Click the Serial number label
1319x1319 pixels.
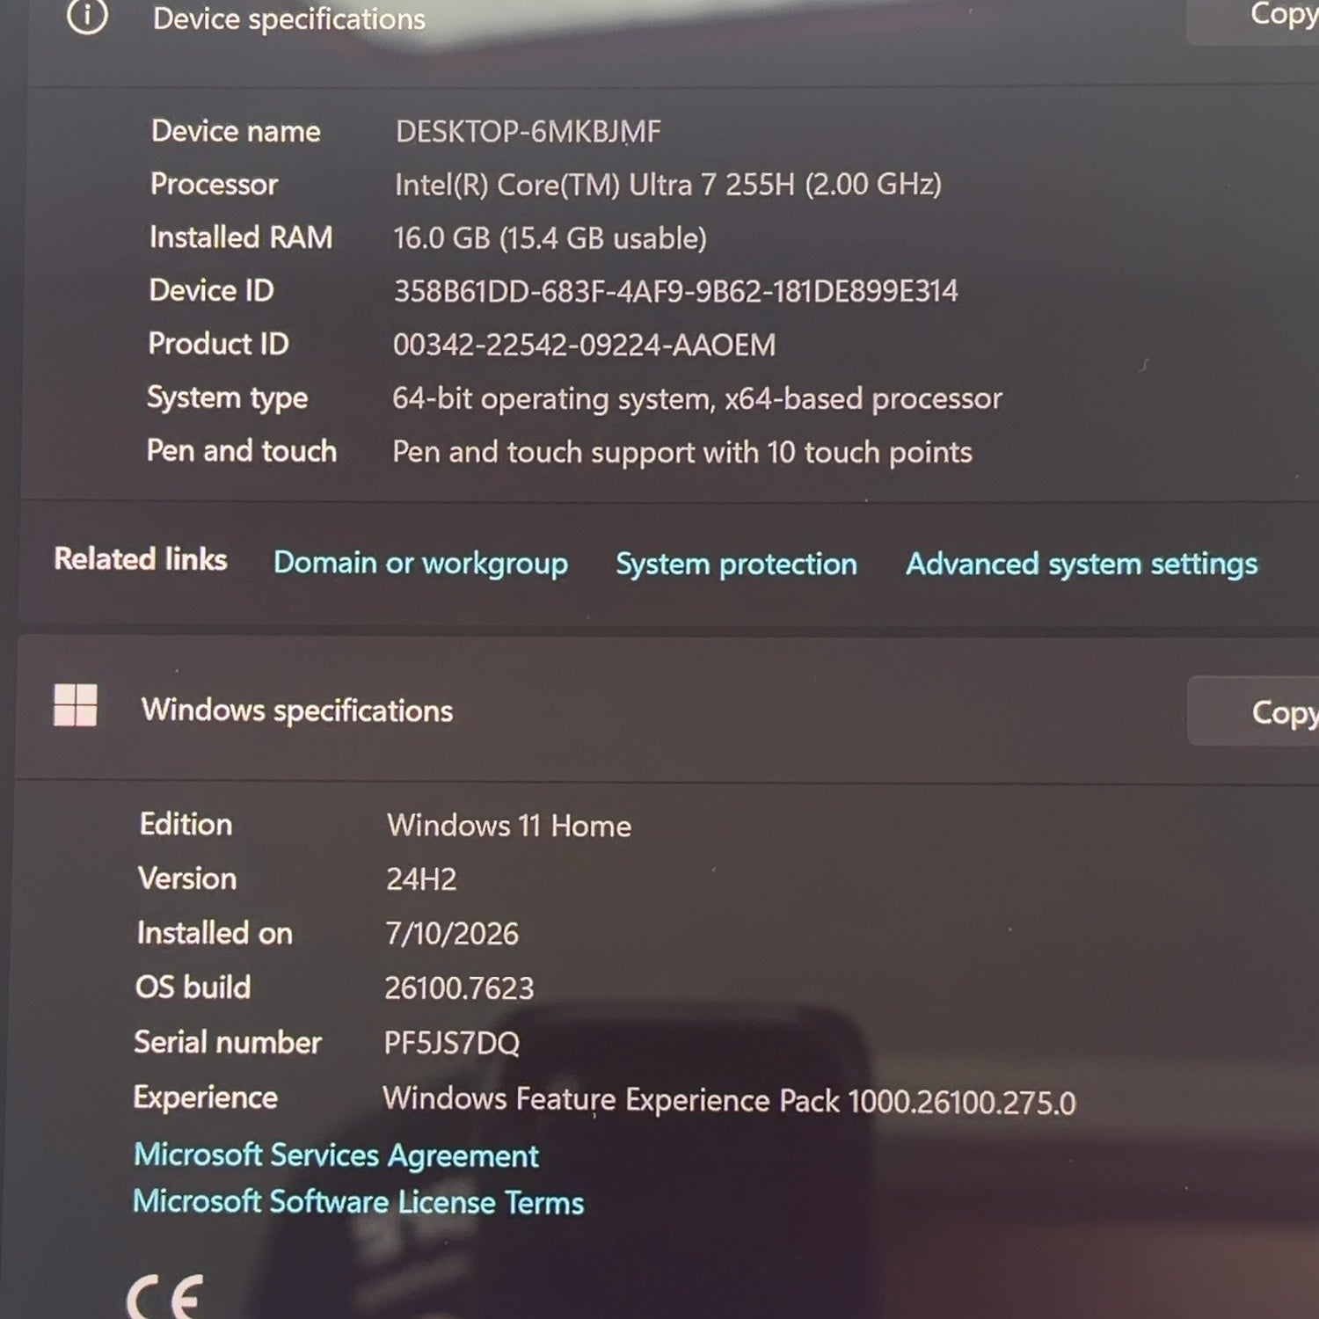tap(228, 1042)
